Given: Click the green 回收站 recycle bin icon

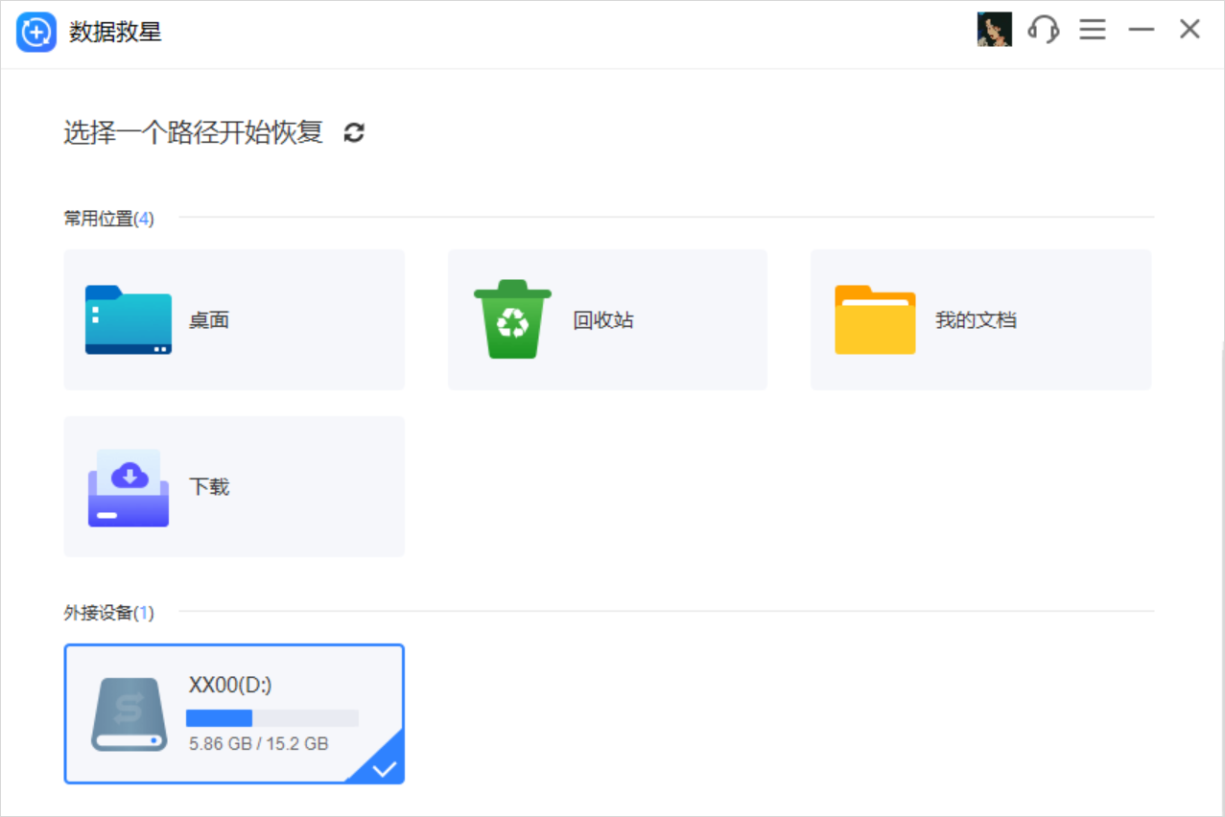Looking at the screenshot, I should [x=511, y=318].
